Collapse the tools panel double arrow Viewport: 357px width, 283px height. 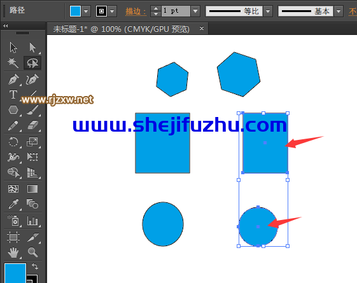click(6, 26)
